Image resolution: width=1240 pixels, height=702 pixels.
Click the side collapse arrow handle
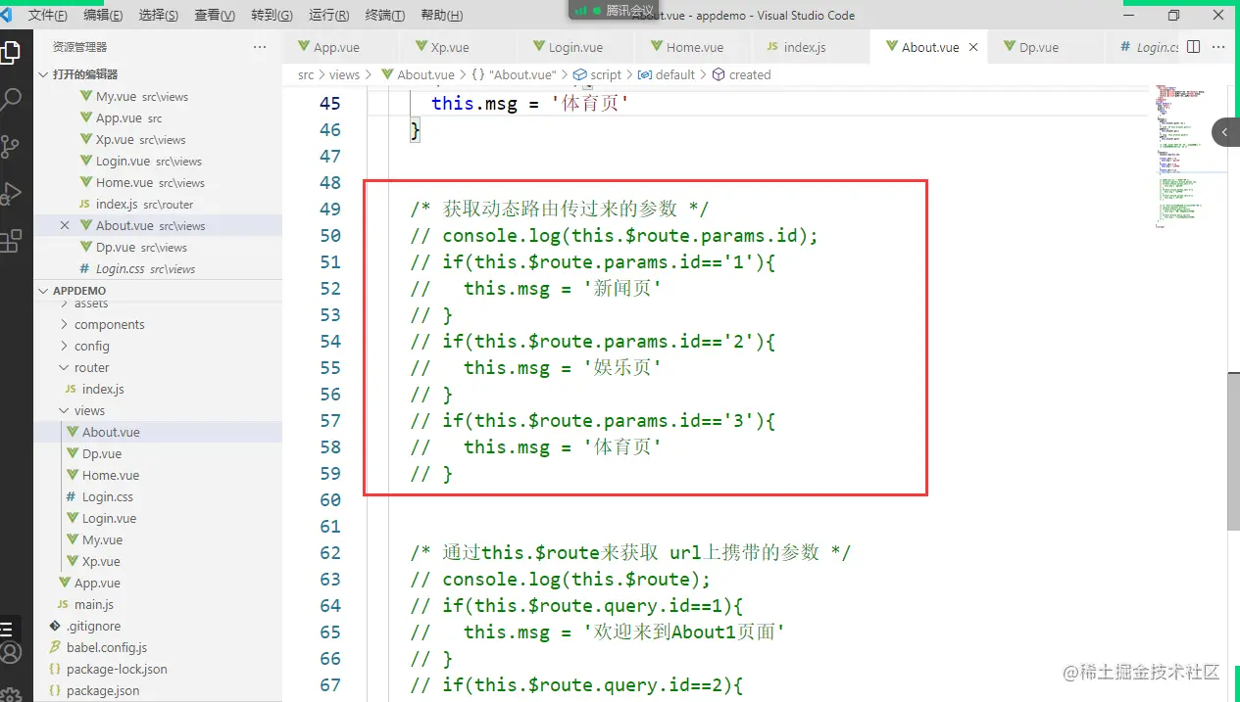pyautogui.click(x=1225, y=132)
